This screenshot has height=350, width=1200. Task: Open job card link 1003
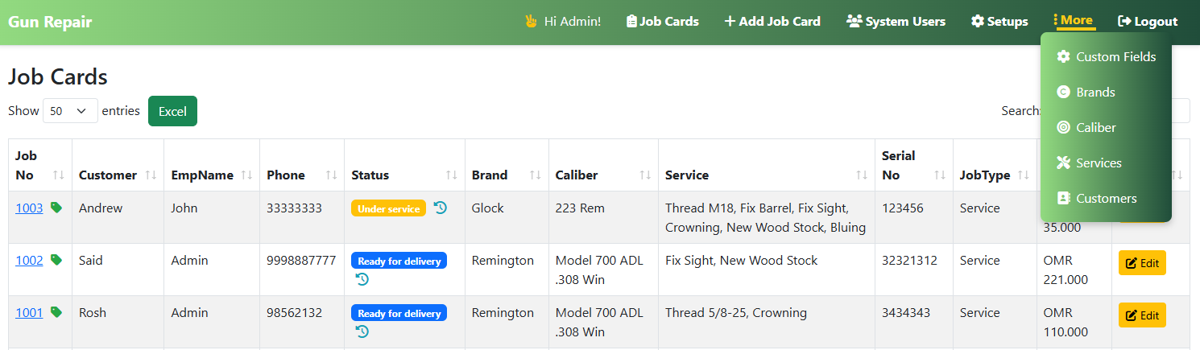click(x=29, y=208)
